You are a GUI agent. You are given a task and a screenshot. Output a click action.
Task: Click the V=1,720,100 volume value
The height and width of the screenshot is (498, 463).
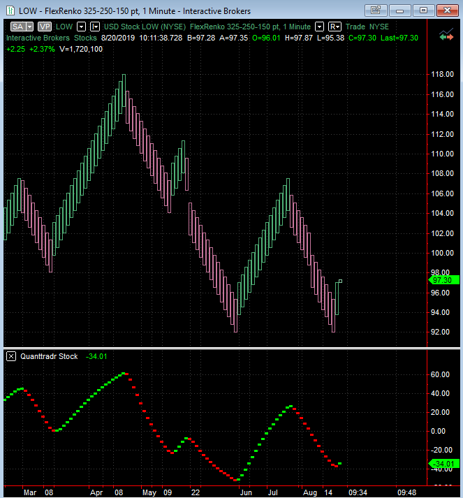click(81, 49)
